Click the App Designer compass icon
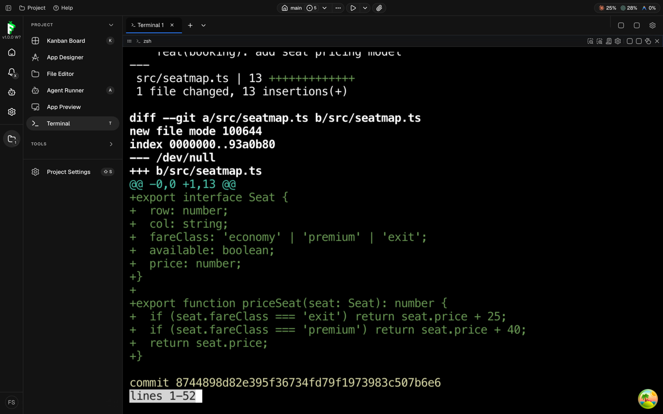Screen dimensions: 663x414 (36, 57)
